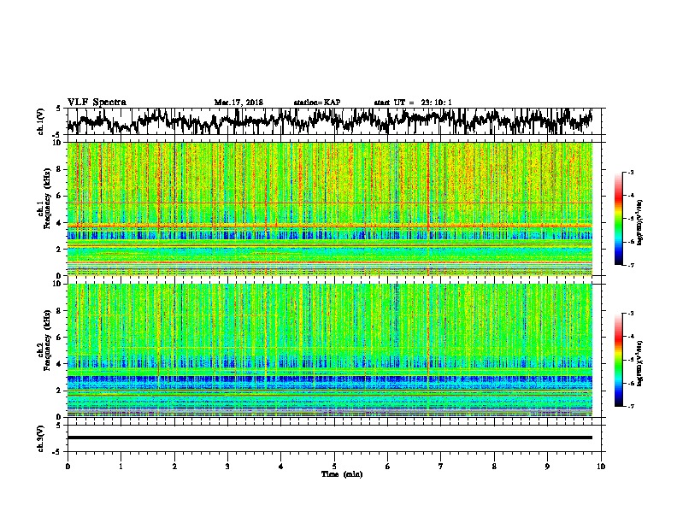Click the "VLF Spectra" plot title
677x523 pixels.
tap(97, 103)
